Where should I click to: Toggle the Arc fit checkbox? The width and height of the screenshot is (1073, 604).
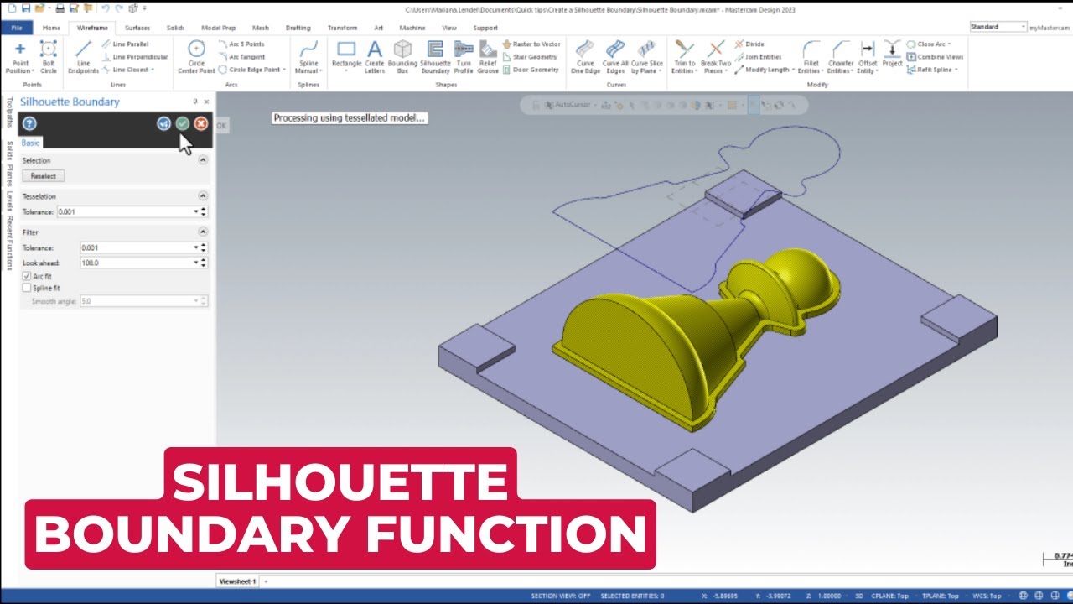[27, 276]
